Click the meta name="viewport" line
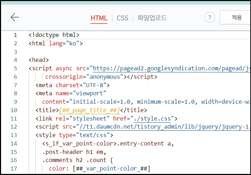 point(71,93)
